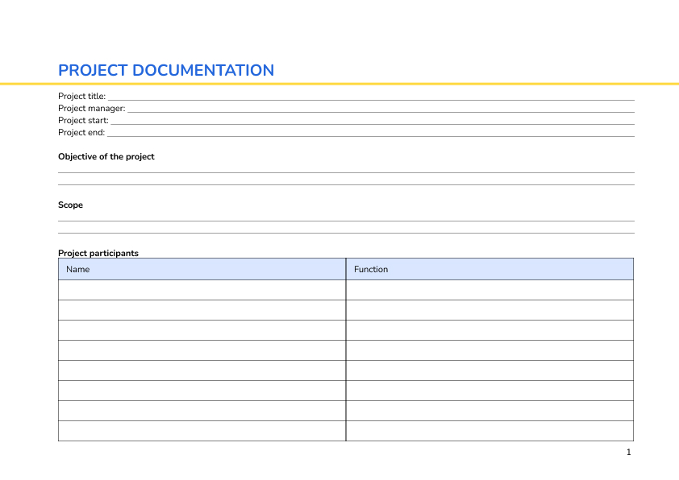Click the page number 1
This screenshot has height=480, width=679.
point(628,453)
